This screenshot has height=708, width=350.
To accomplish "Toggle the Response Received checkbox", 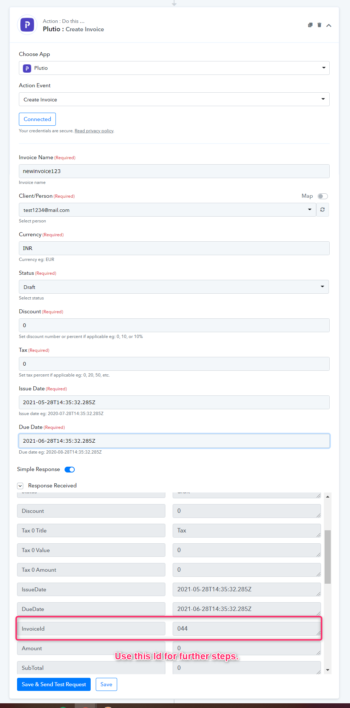I will (x=20, y=486).
